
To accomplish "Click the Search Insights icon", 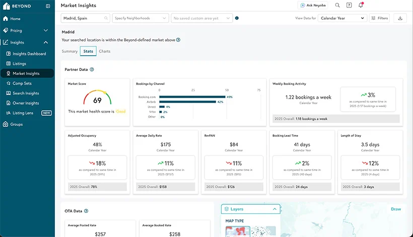I will (9, 93).
